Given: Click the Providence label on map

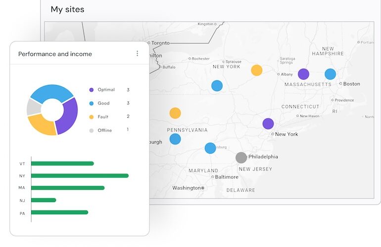Looking at the screenshot, I should point(344,100).
